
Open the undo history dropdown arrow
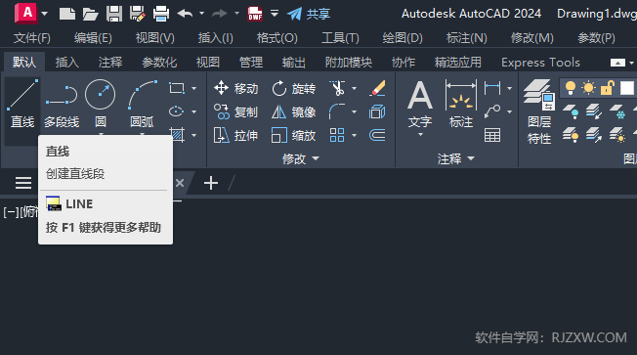[201, 14]
